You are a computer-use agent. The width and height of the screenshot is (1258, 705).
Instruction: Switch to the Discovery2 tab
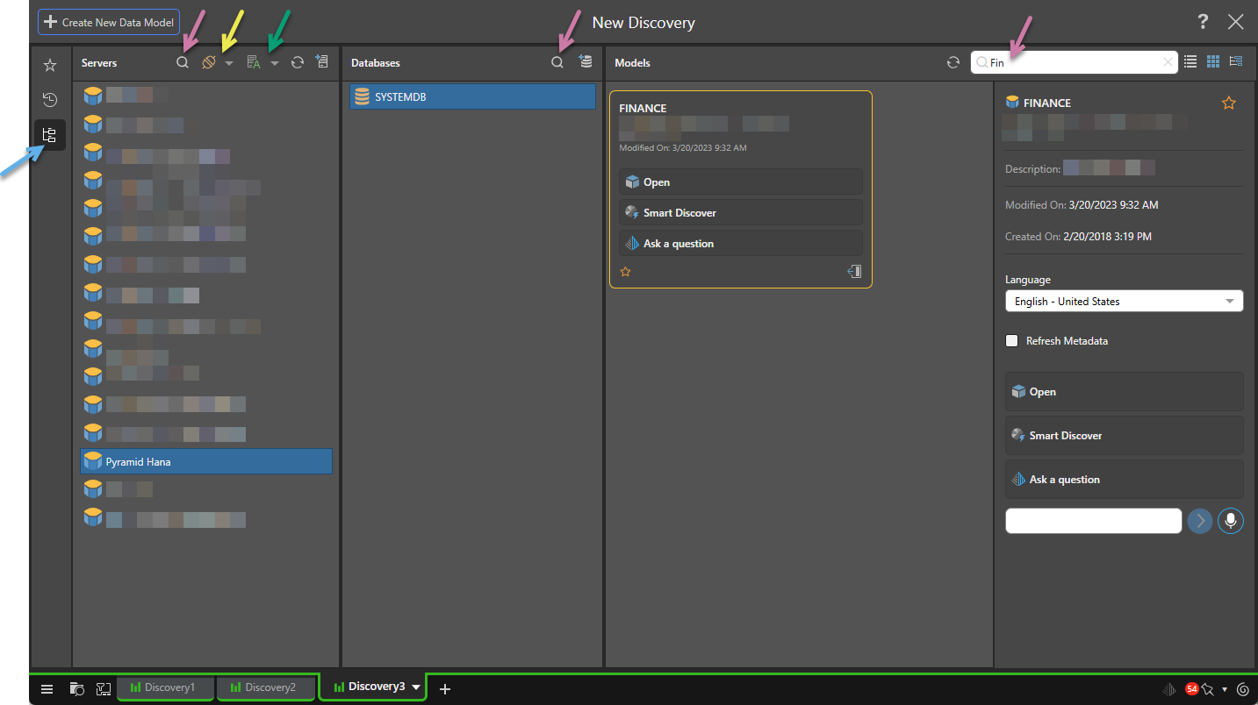pyautogui.click(x=265, y=687)
